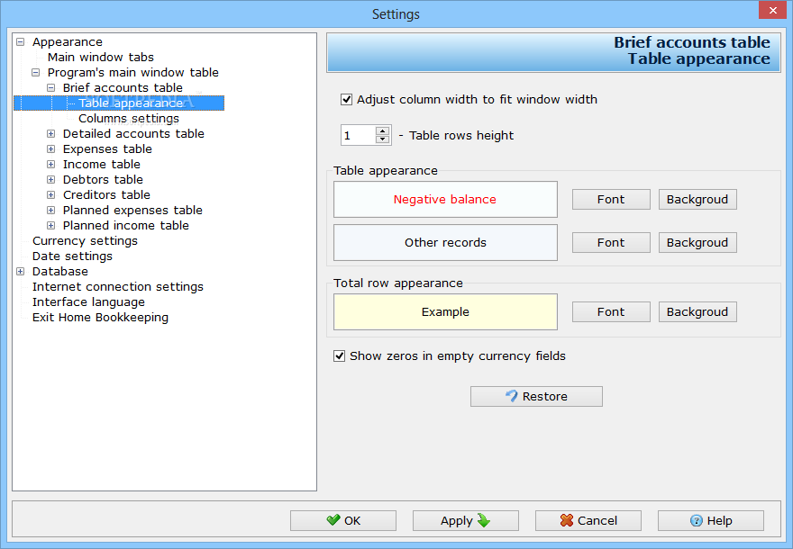Select Expenses table label in tree
The image size is (793, 549).
pyautogui.click(x=107, y=149)
